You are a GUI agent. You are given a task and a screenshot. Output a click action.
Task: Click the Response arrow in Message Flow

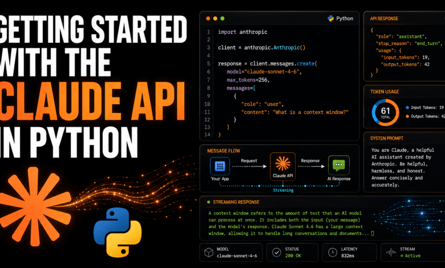coord(311,167)
